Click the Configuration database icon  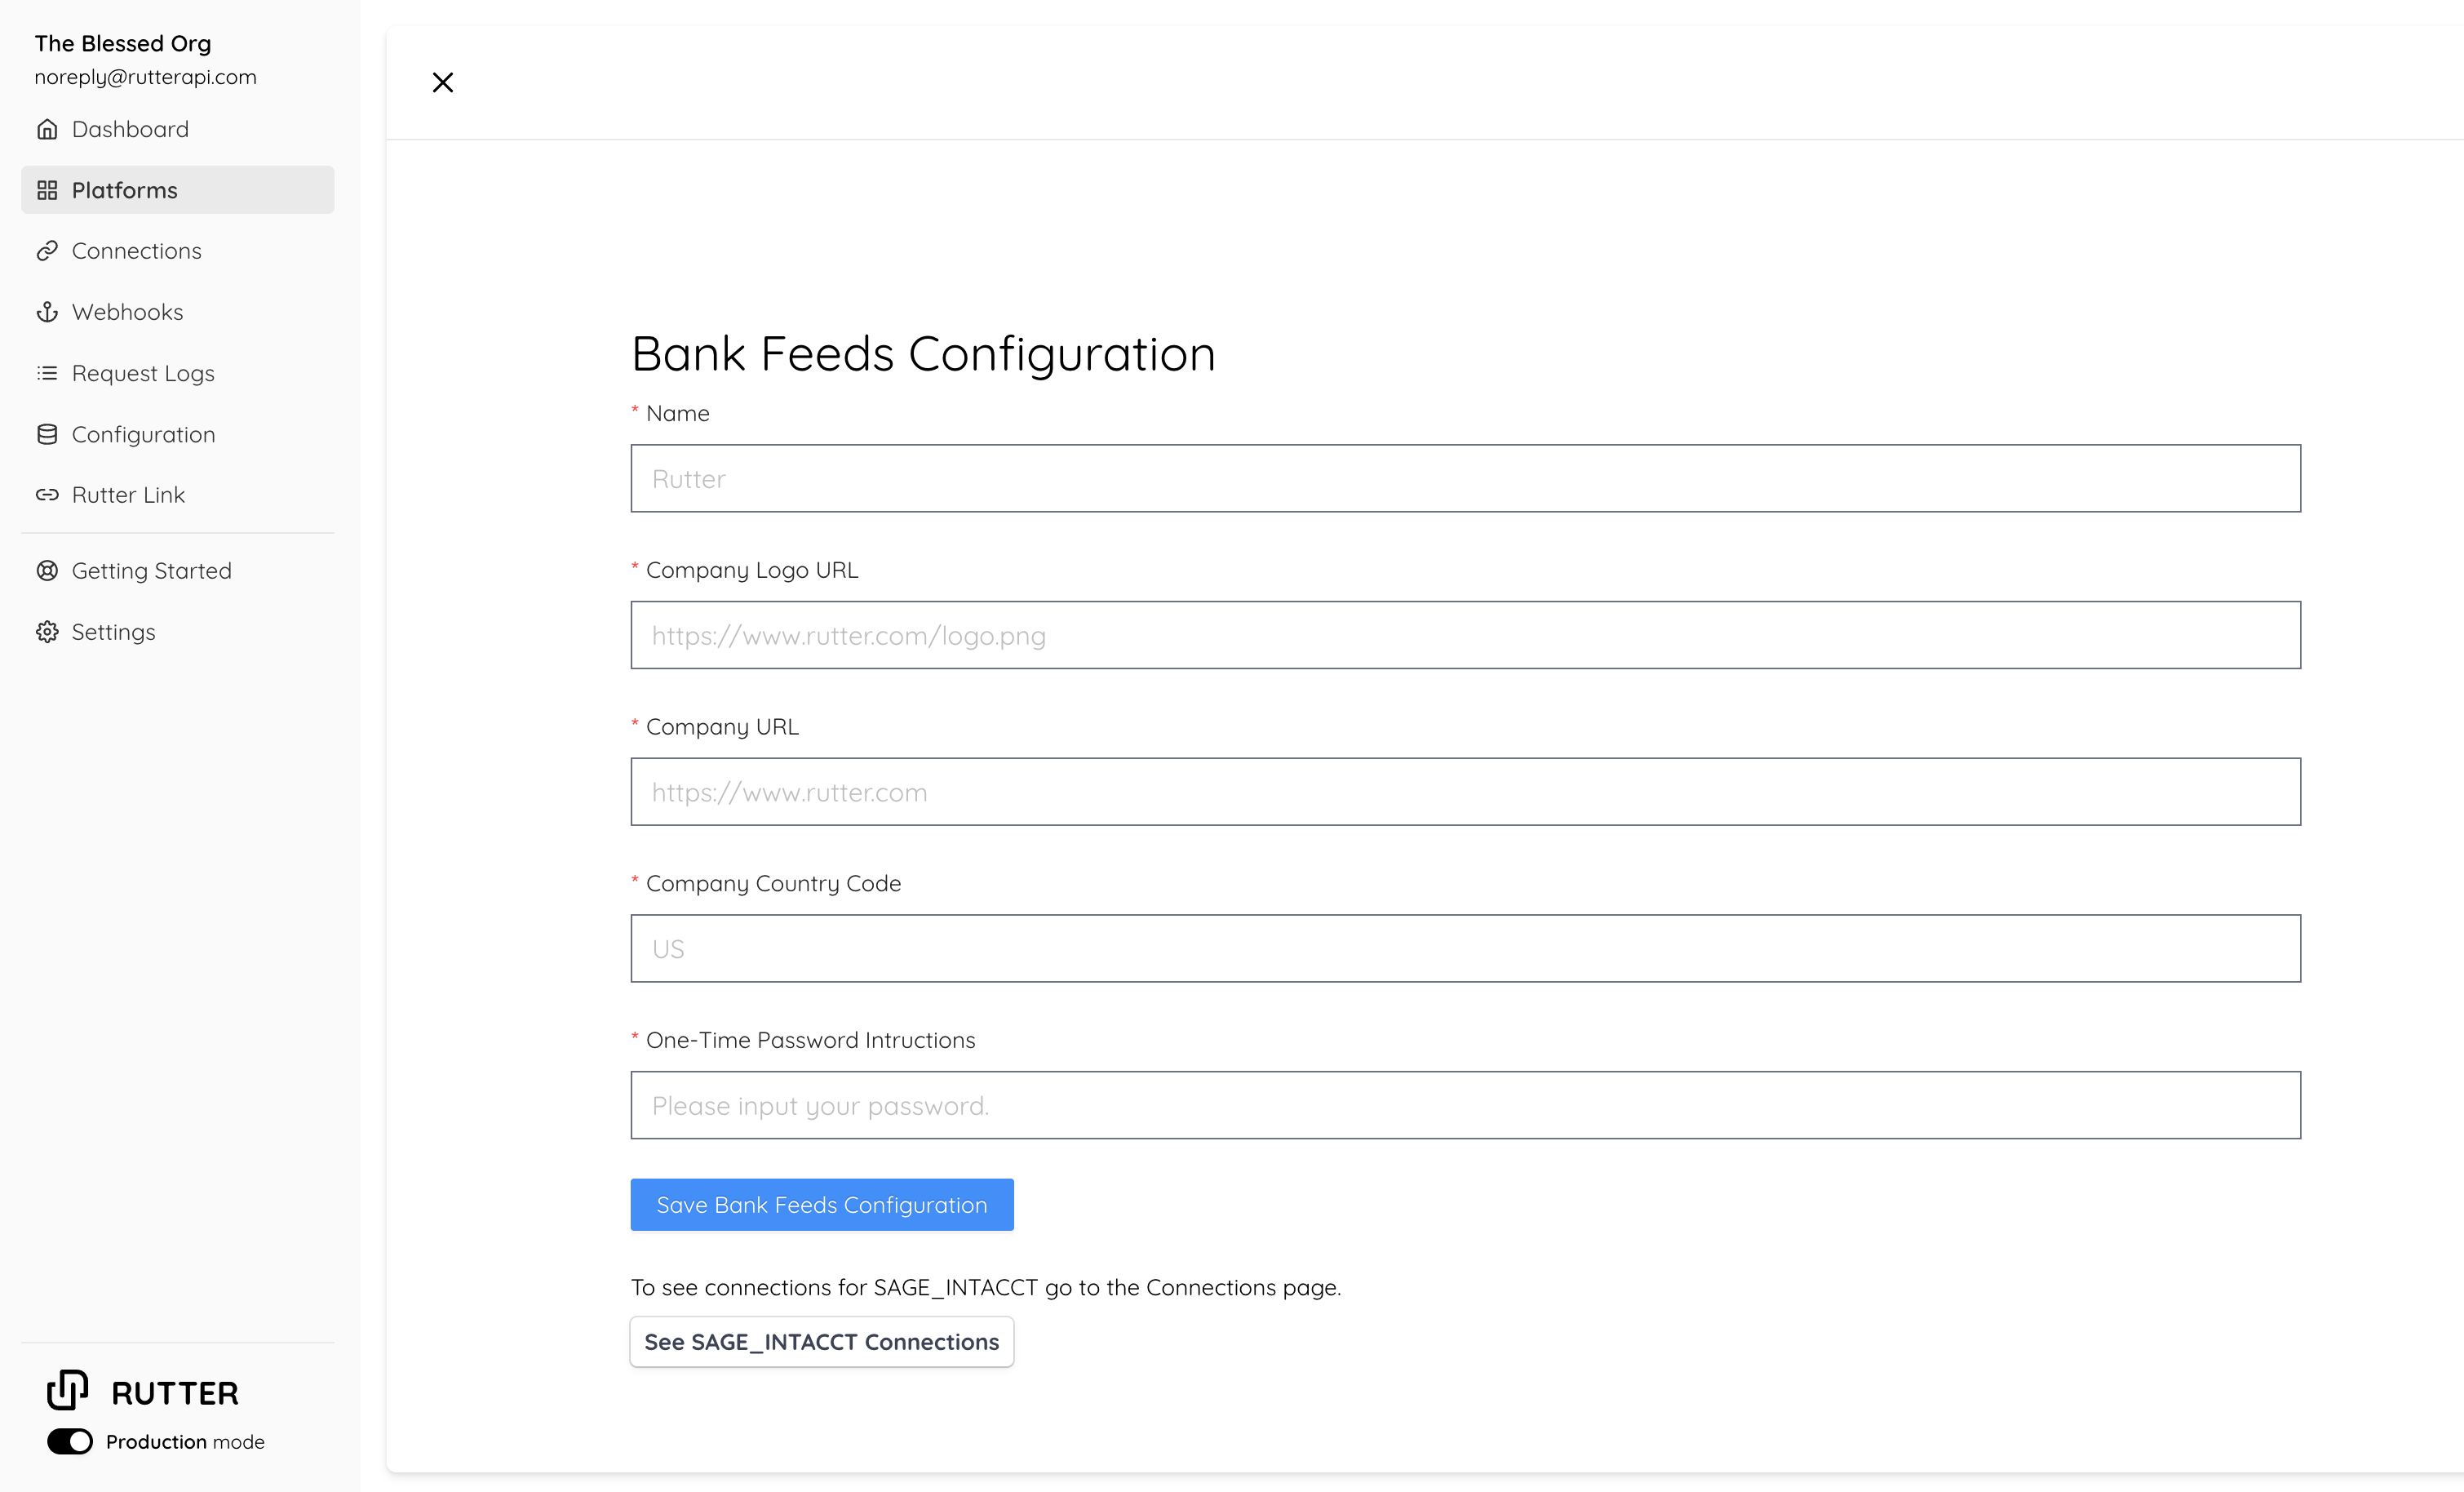tap(48, 433)
